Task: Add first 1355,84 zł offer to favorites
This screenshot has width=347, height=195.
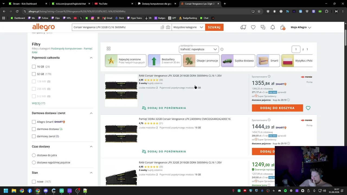Action: [308, 108]
